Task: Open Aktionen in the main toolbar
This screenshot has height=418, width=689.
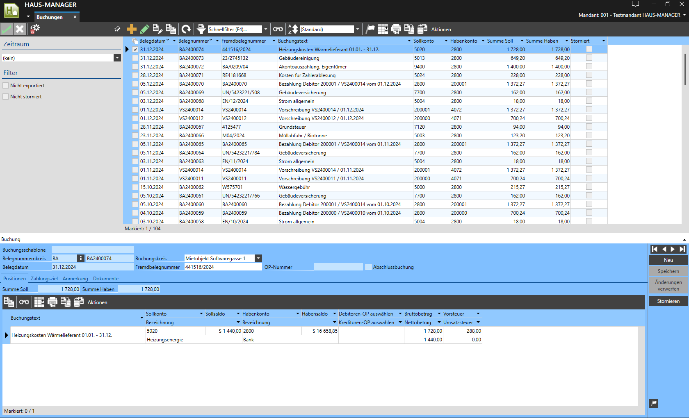Action: (x=441, y=30)
